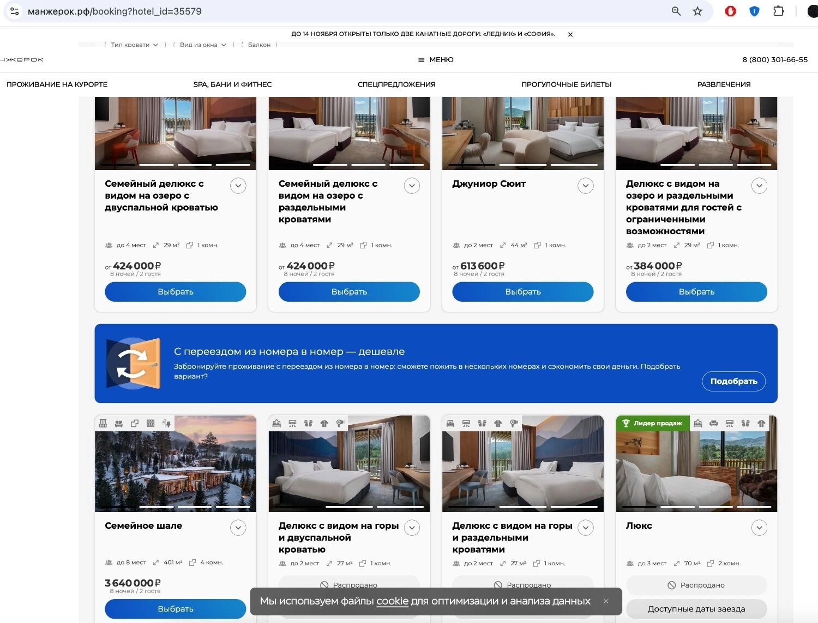Click the red Opera-style extension icon
The height and width of the screenshot is (623, 818).
click(730, 11)
